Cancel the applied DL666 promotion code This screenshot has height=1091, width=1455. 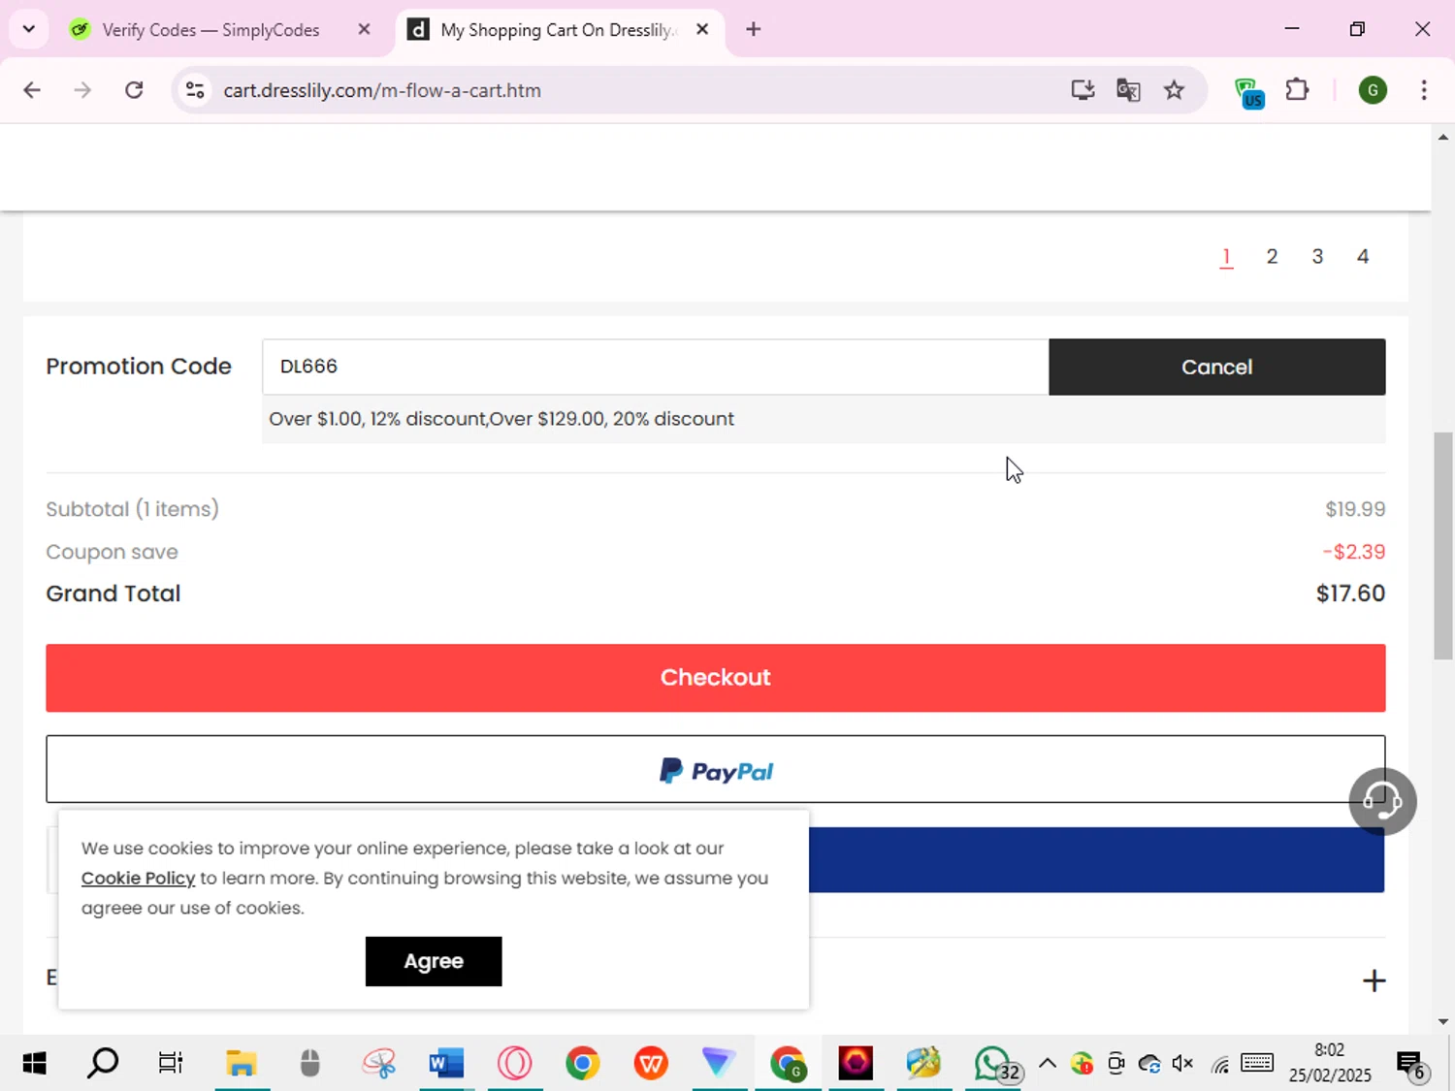click(x=1216, y=367)
